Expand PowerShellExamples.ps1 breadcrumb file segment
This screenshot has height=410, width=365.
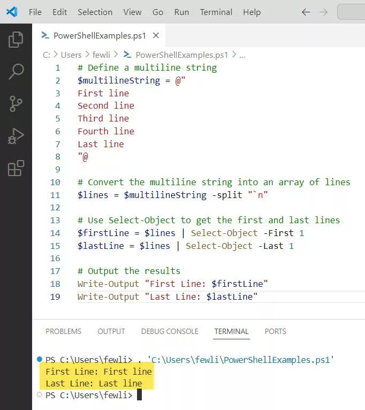(x=181, y=55)
